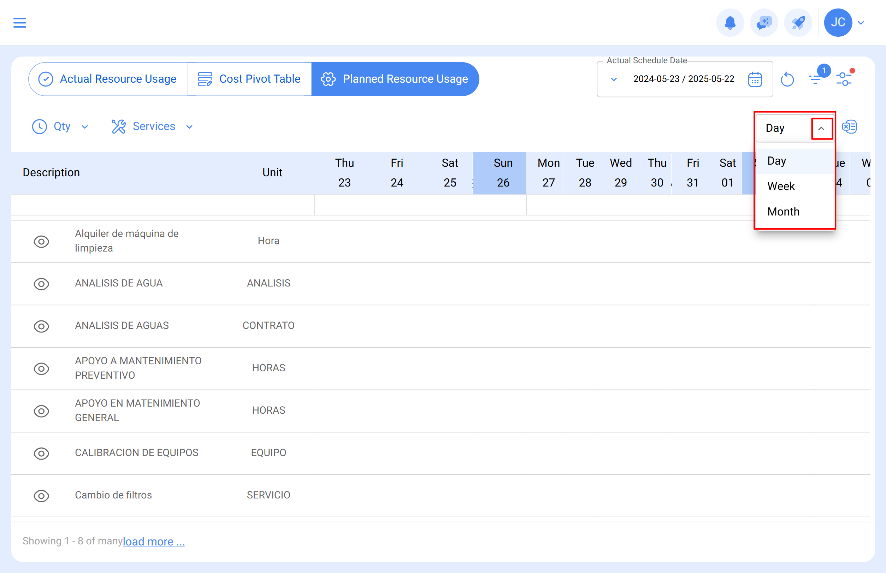Select Planned Resource Usage tab
The height and width of the screenshot is (573, 886).
[x=395, y=79]
